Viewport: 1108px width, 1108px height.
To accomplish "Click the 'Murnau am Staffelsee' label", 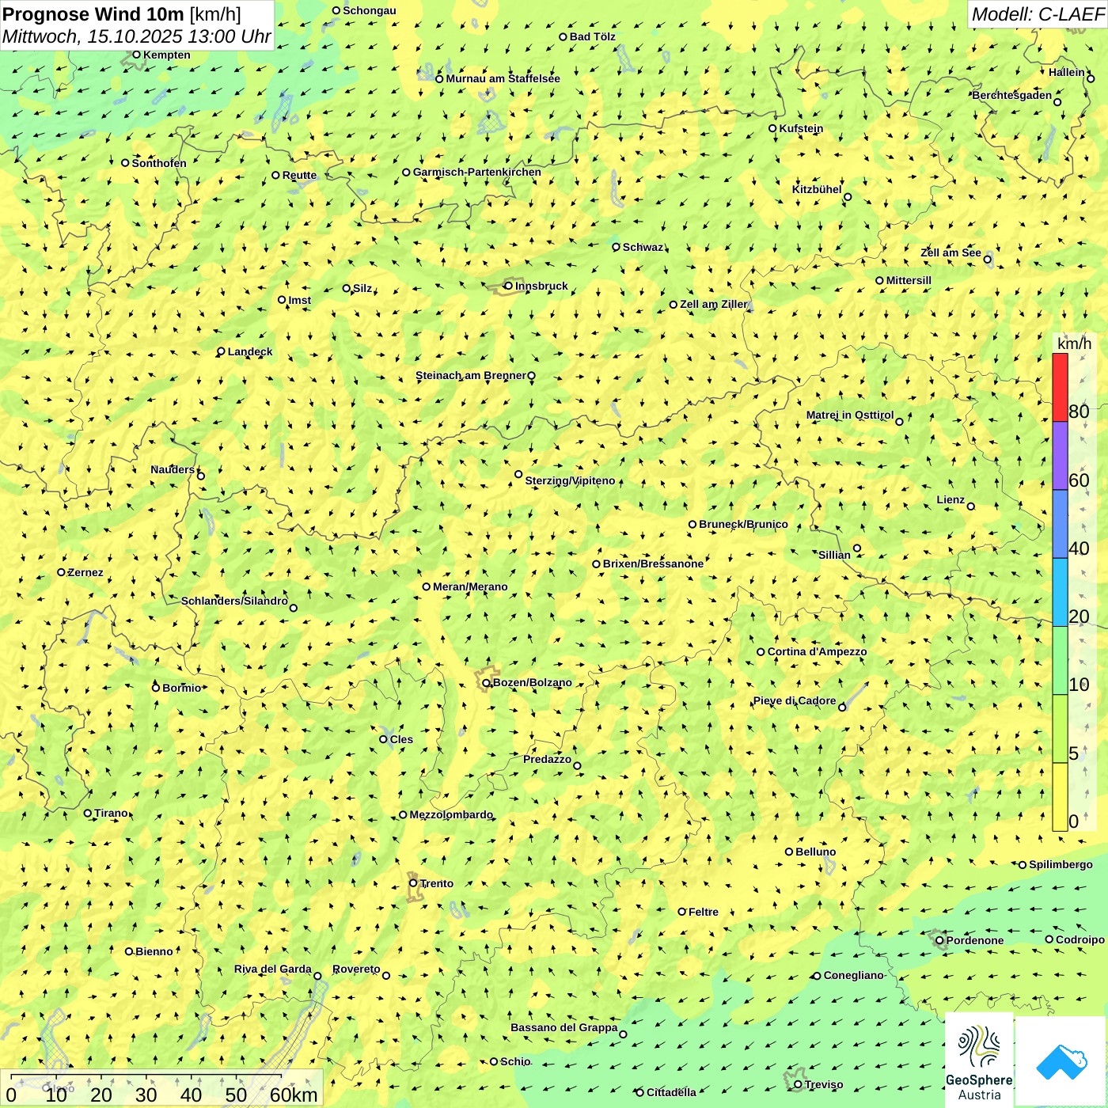I will (503, 78).
